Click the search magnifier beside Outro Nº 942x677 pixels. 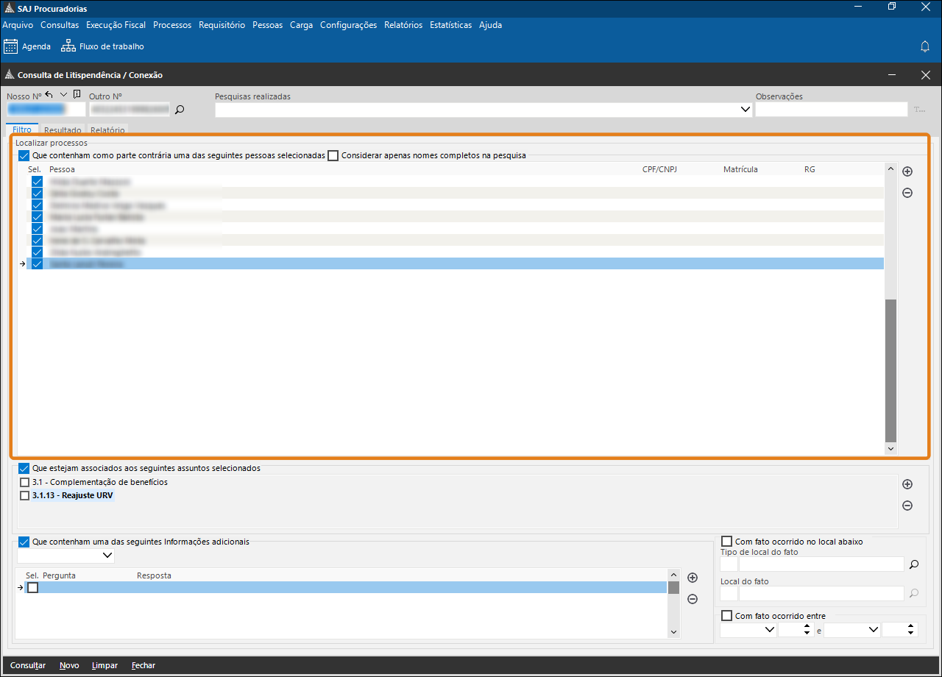point(179,110)
